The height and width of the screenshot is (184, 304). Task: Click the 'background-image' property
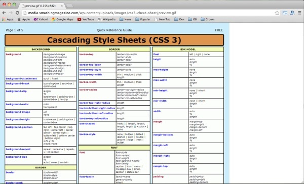point(18,112)
